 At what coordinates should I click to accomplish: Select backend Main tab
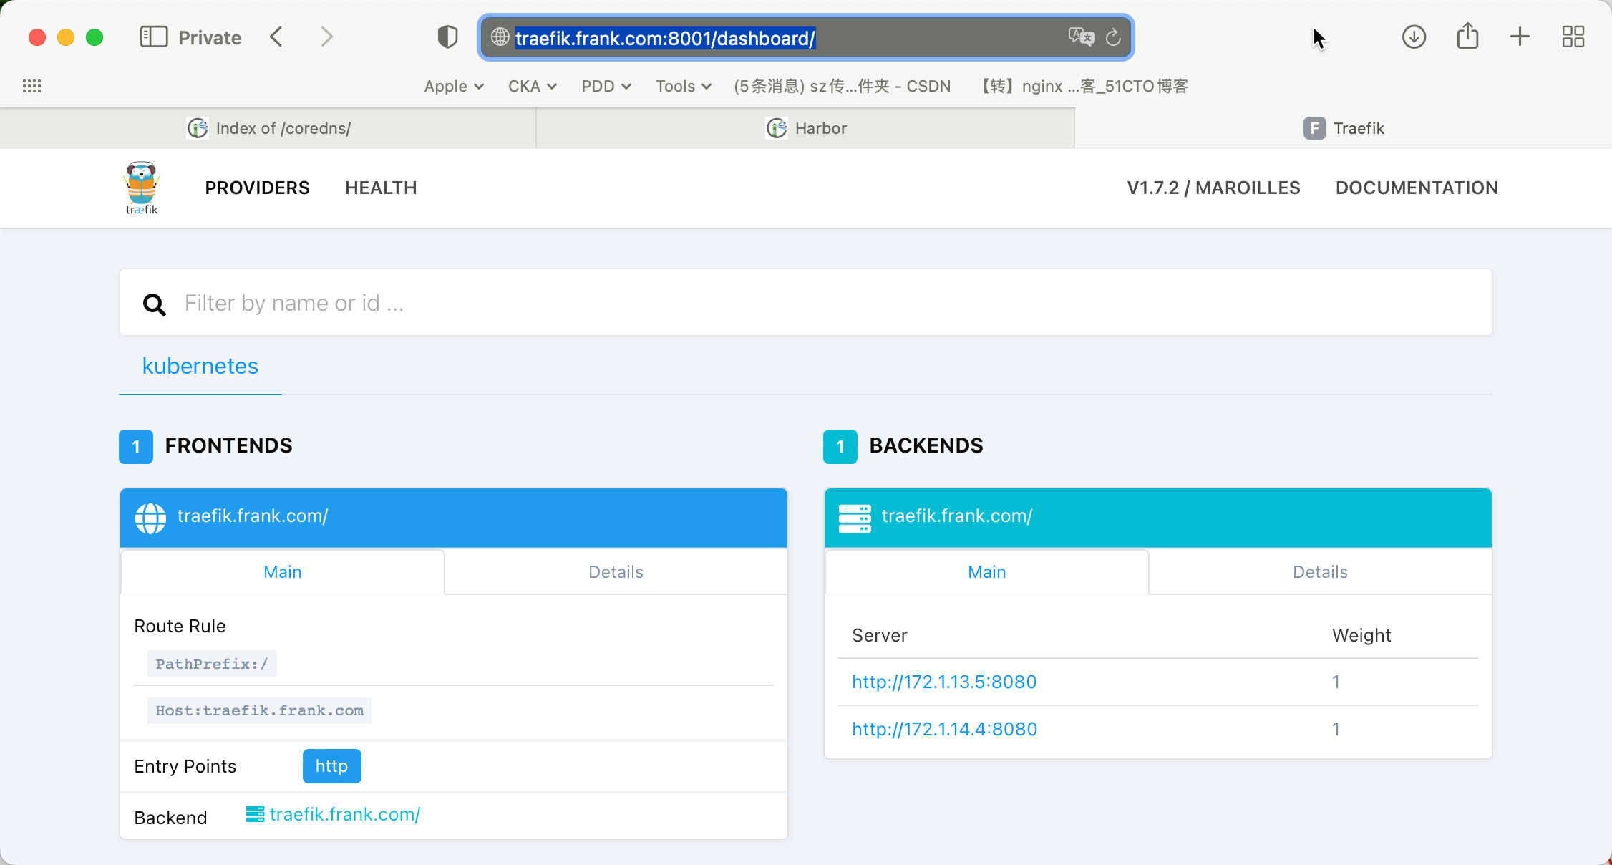coord(987,571)
